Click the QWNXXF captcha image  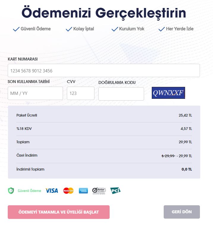click(x=168, y=93)
